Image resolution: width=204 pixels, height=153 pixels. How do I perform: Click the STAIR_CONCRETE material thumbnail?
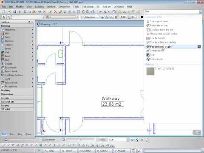150,71
